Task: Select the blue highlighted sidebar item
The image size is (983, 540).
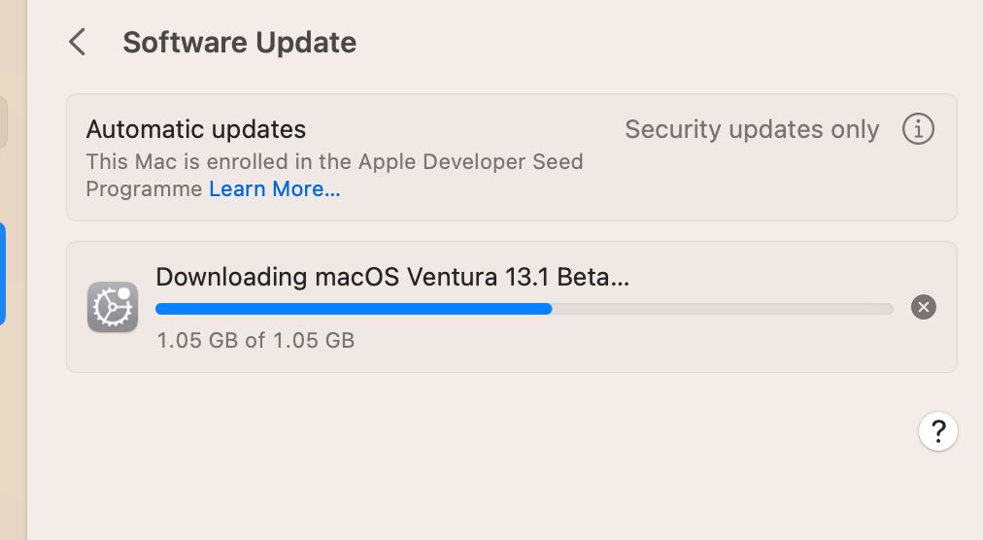Action: (x=3, y=274)
